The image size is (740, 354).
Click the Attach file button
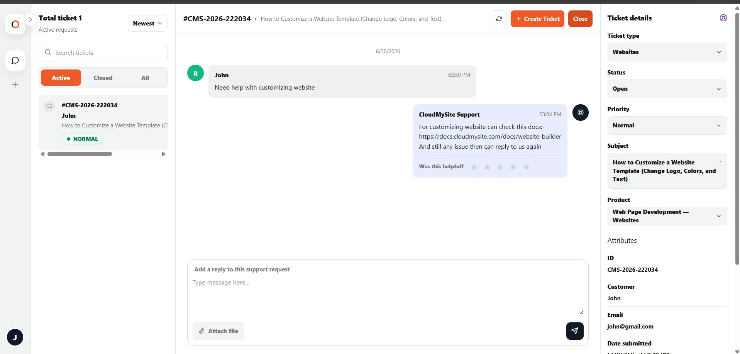point(218,331)
